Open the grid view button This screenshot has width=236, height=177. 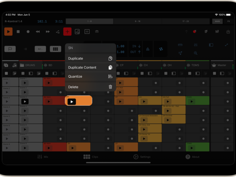coord(55,49)
